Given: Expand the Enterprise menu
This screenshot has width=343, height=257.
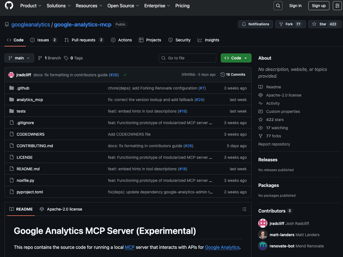Looking at the screenshot, I should click(x=157, y=6).
